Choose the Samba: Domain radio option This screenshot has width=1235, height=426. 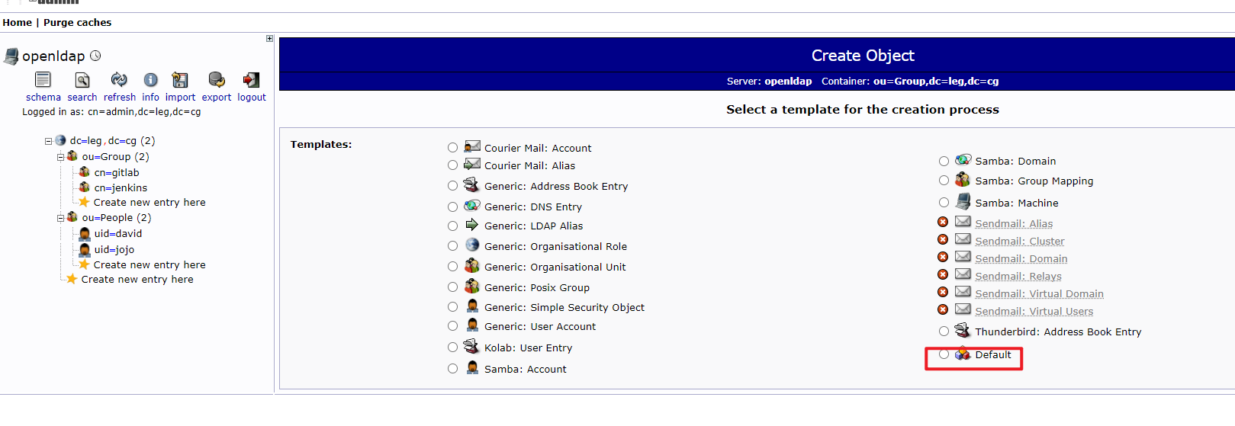[944, 161]
